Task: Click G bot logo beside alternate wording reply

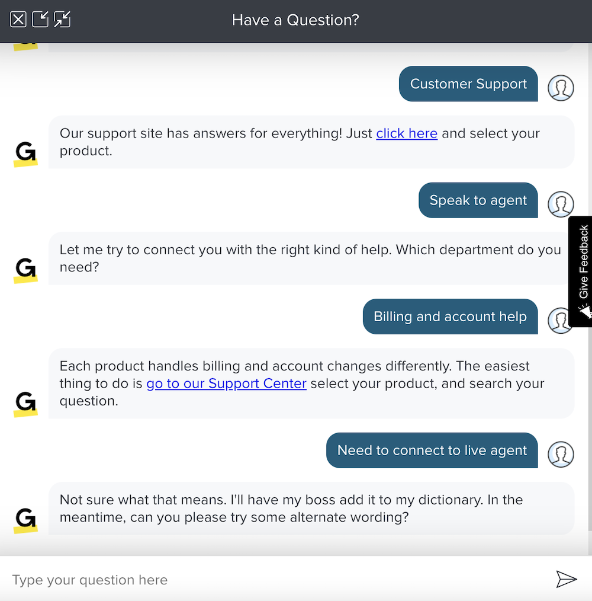Action: (x=25, y=520)
